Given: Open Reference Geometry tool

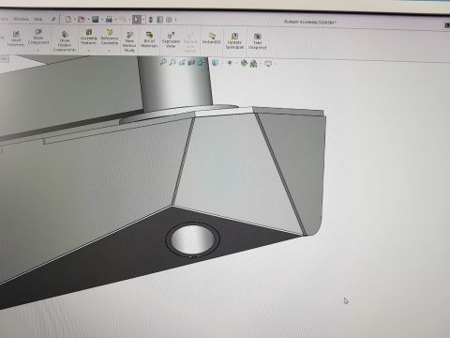Looking at the screenshot, I should point(110,37).
